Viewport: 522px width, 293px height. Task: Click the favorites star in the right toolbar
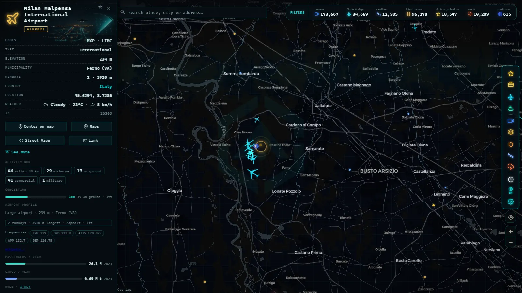click(x=511, y=74)
